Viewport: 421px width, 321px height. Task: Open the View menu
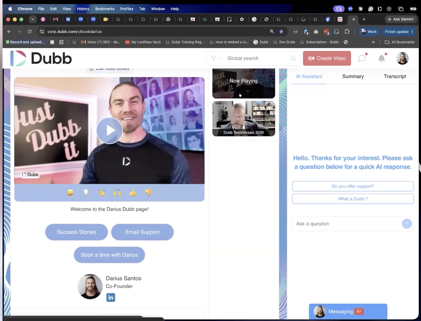[x=67, y=9]
